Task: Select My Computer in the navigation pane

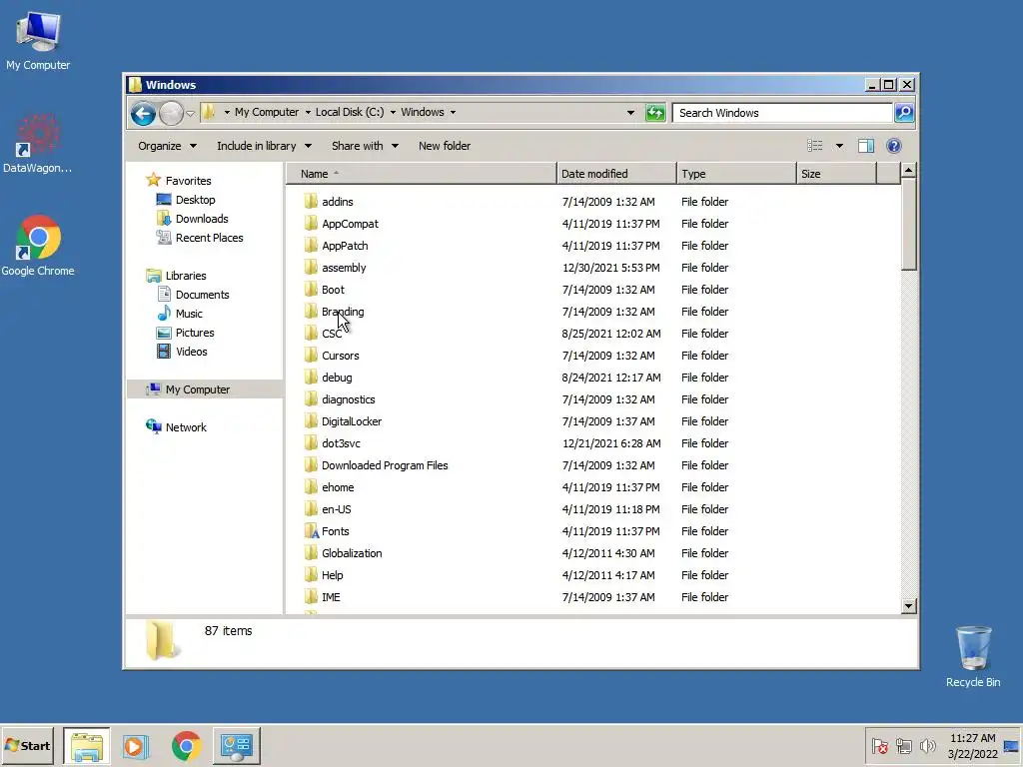Action: click(206, 389)
